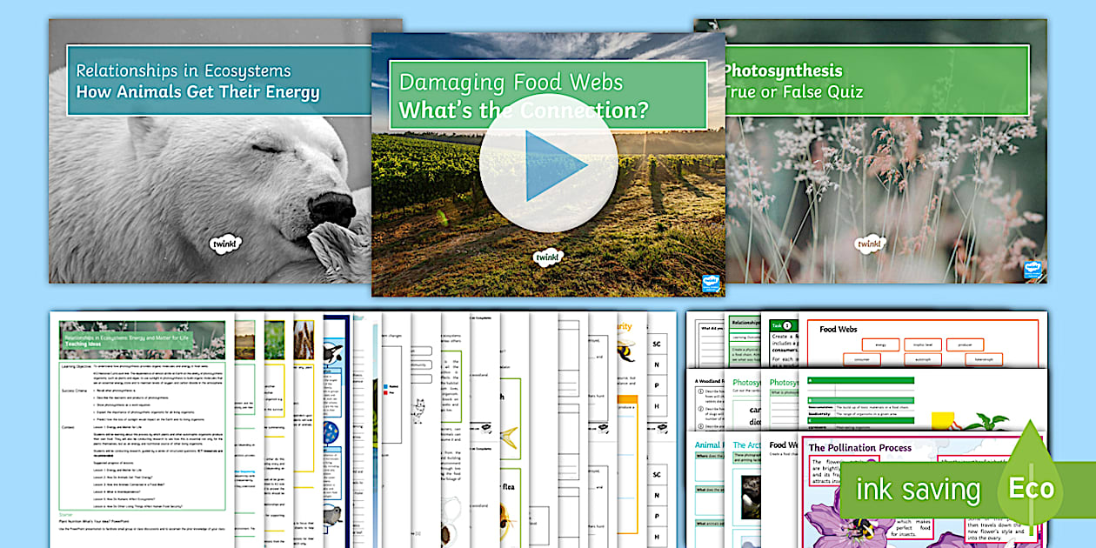Click the blue Twinkl bird icon on the quiz slide

click(x=1032, y=271)
